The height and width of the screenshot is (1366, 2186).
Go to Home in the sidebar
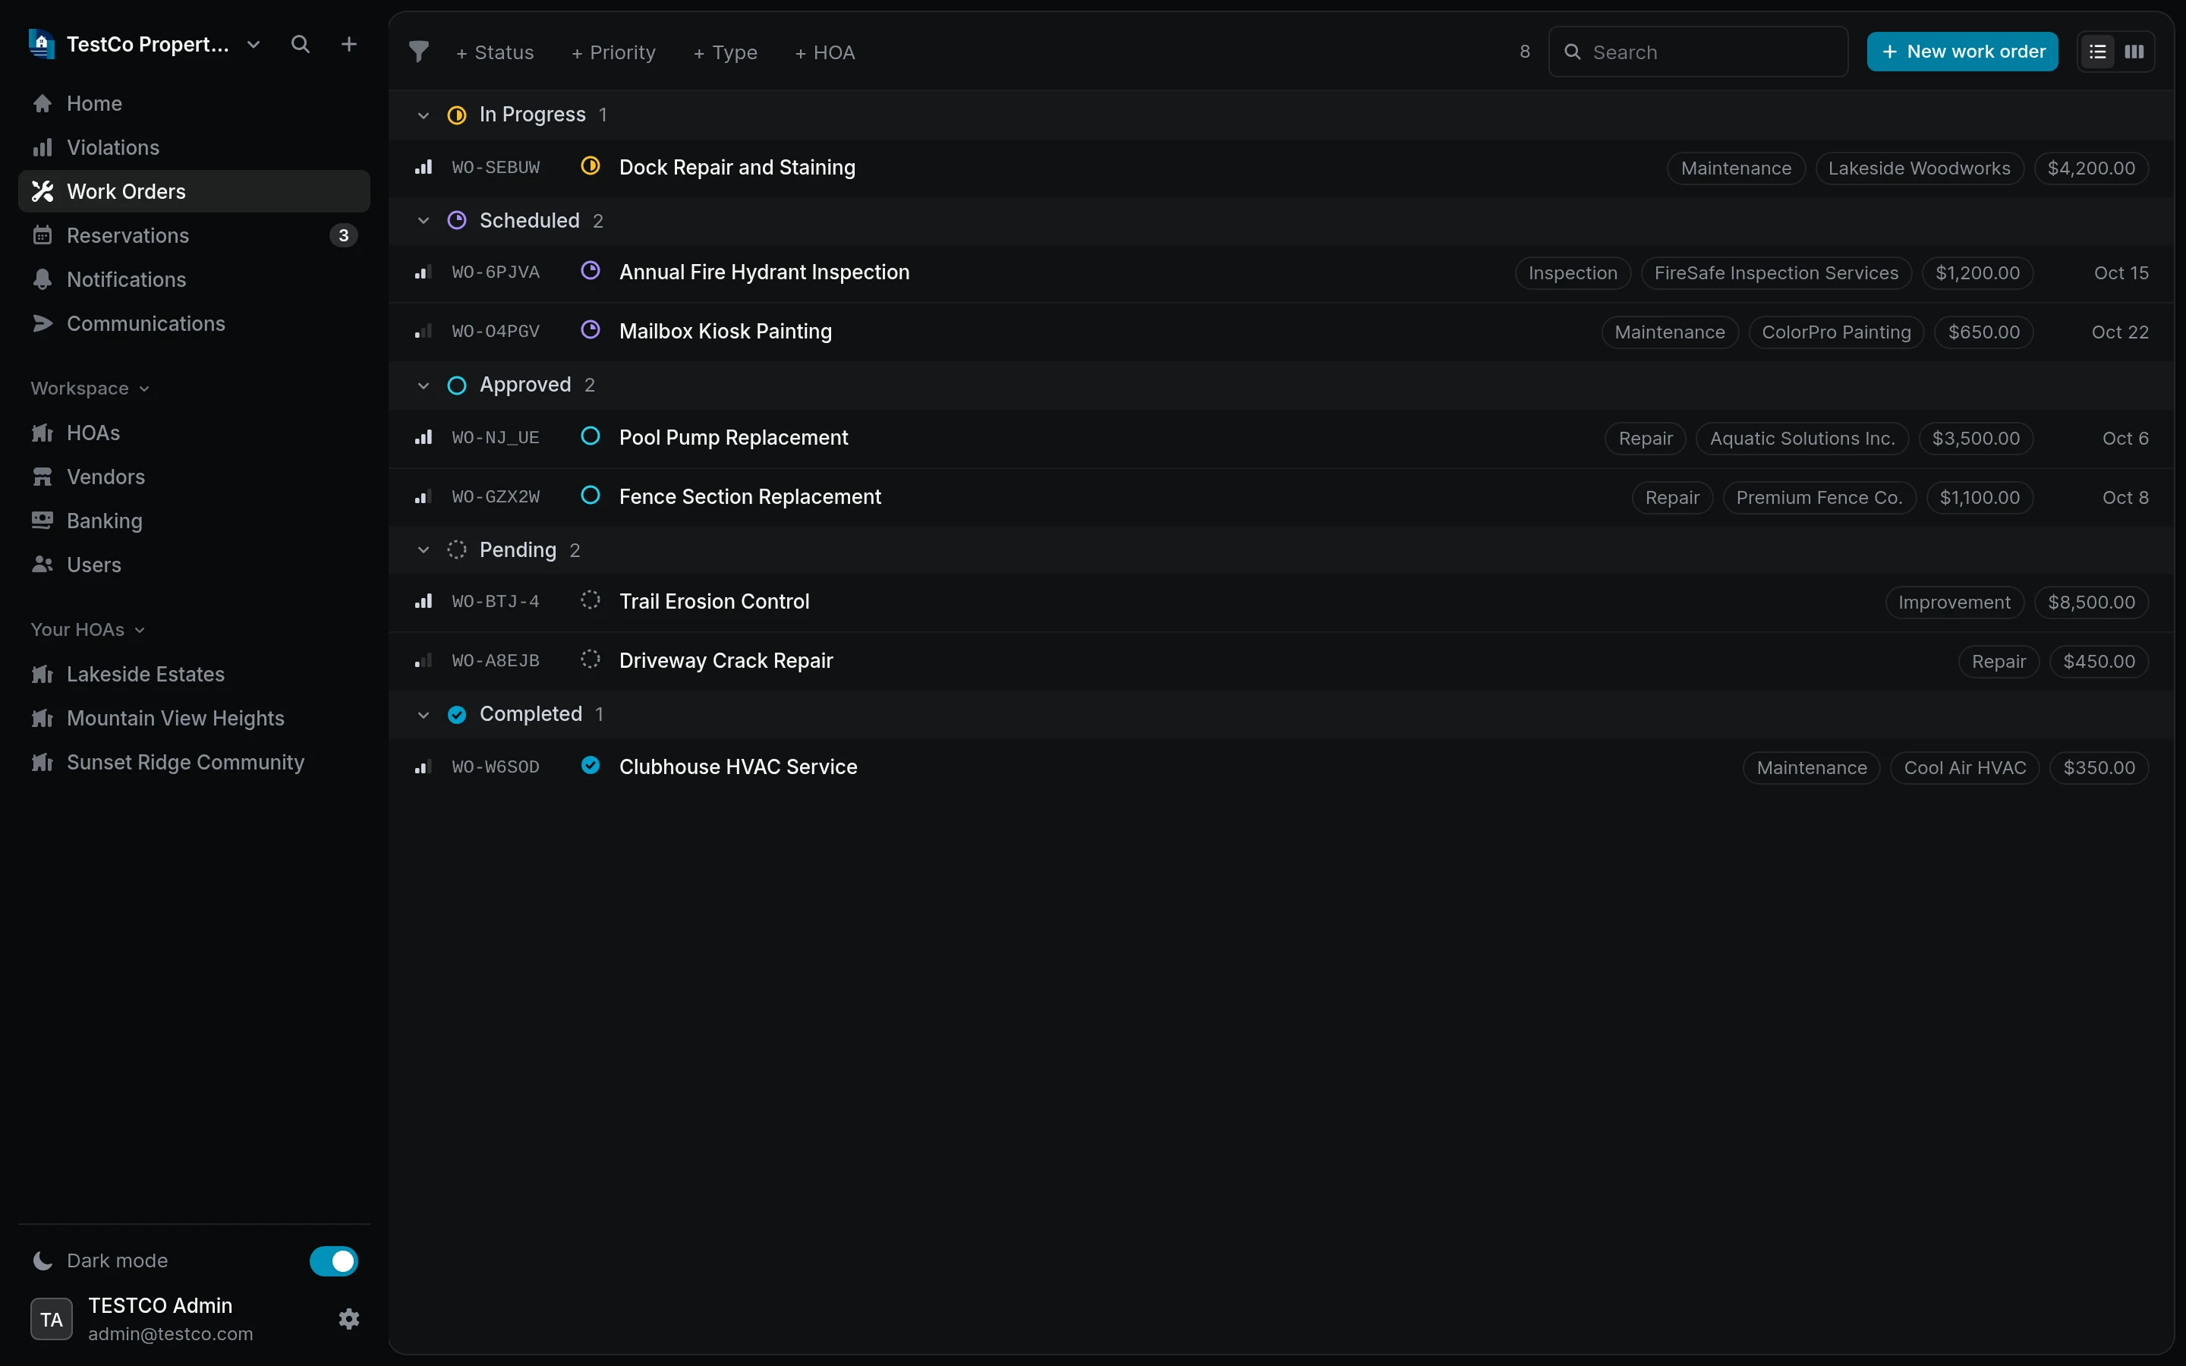[194, 103]
